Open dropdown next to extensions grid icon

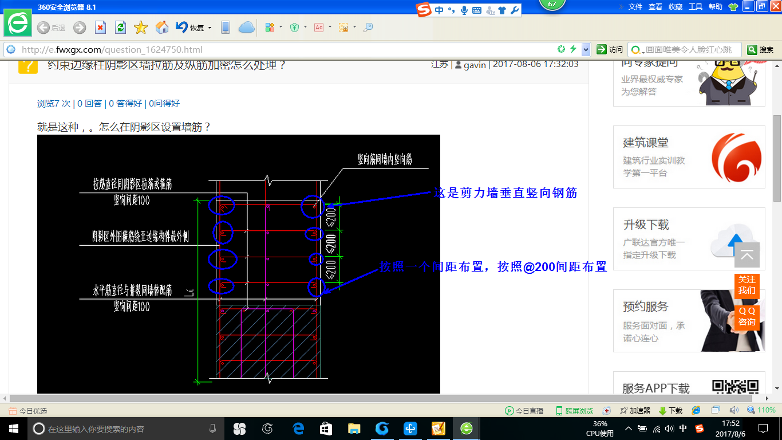click(281, 27)
